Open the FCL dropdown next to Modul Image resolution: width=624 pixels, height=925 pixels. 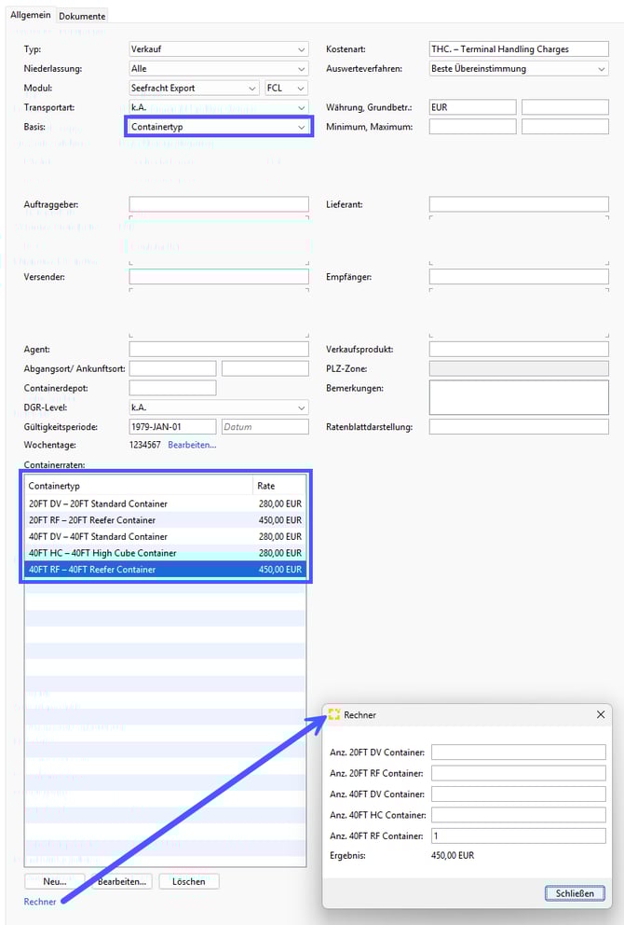click(x=287, y=88)
